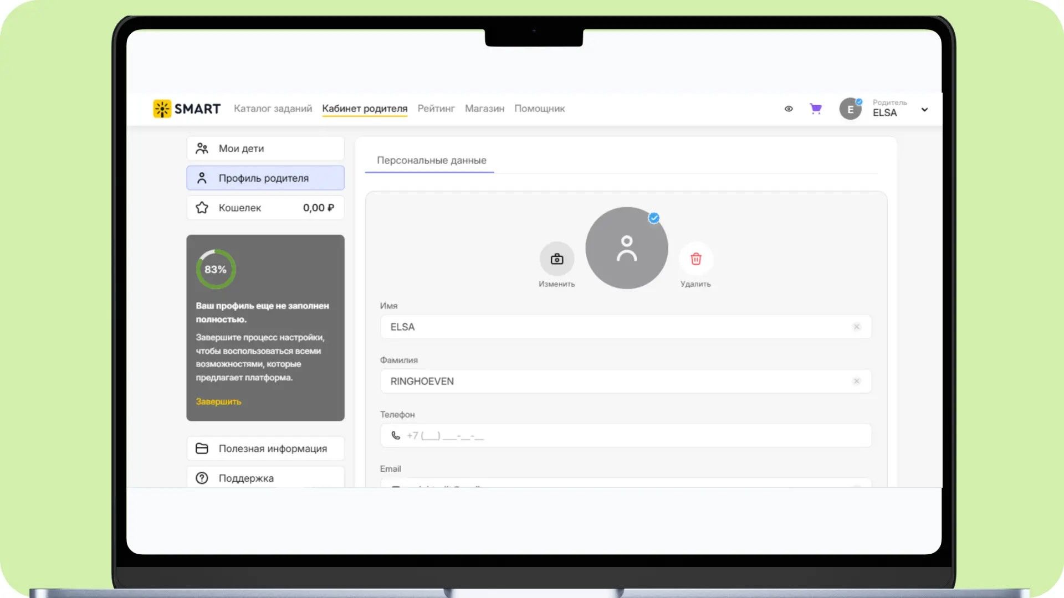Click the large gray profile avatar
Viewport: 1064px width, 598px height.
pos(626,248)
